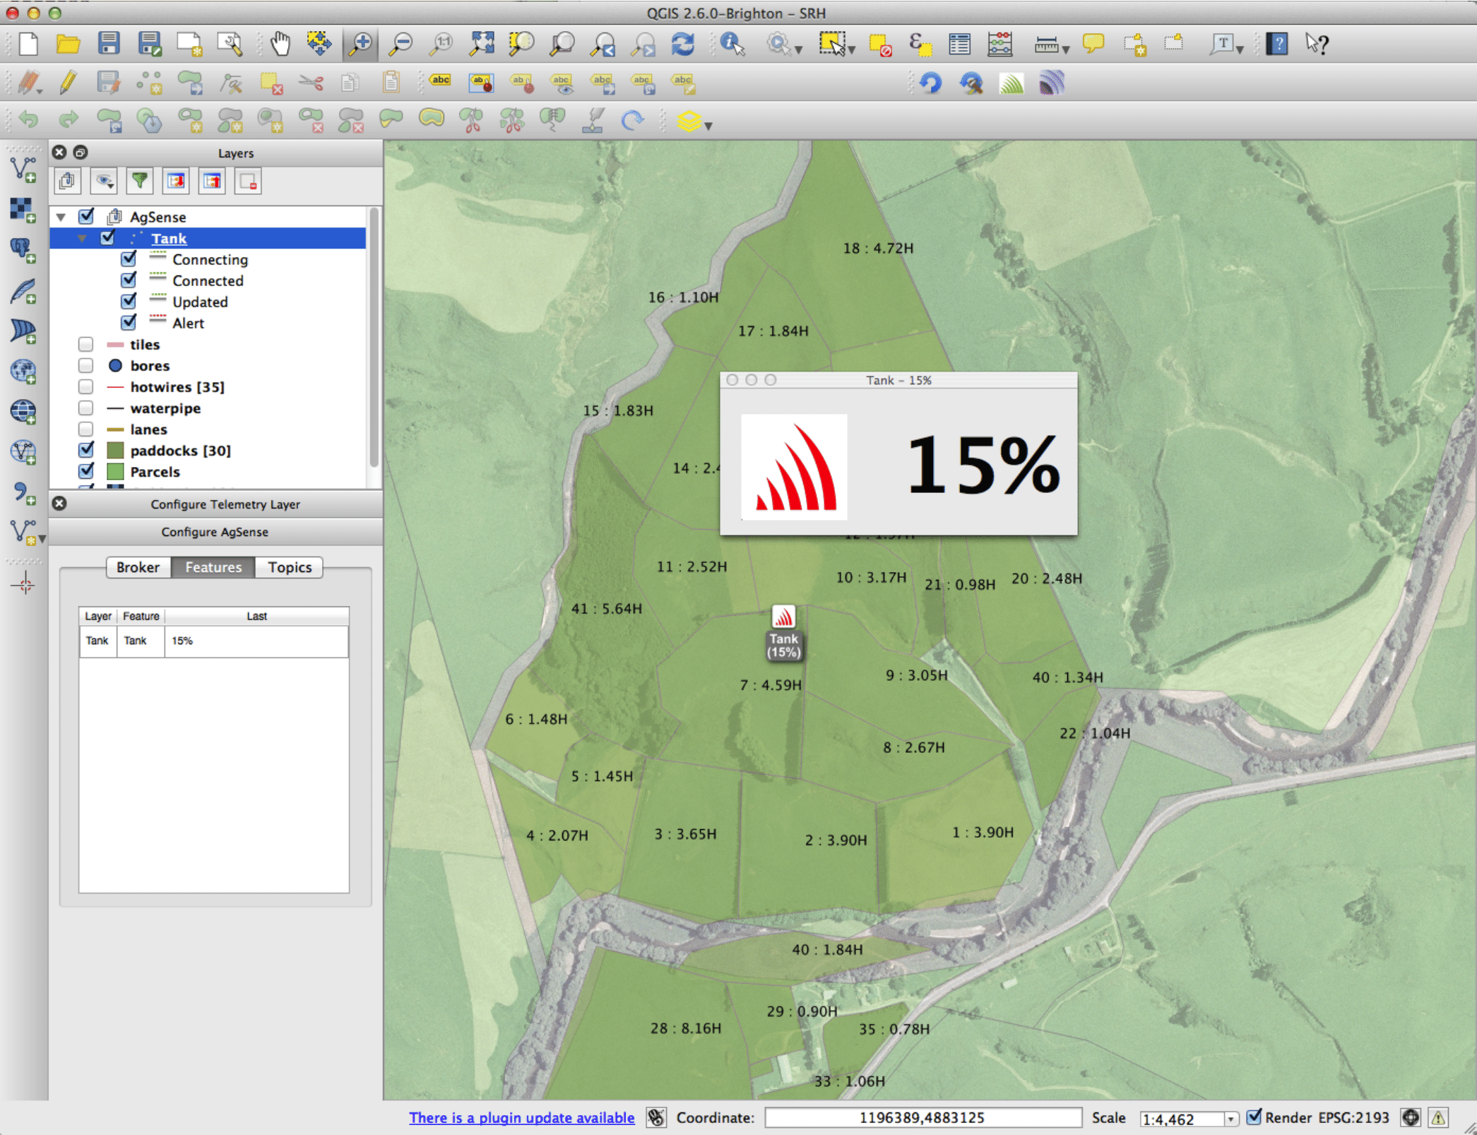Click the Add Vector Layer sidebar icon
1477x1135 pixels.
click(23, 170)
